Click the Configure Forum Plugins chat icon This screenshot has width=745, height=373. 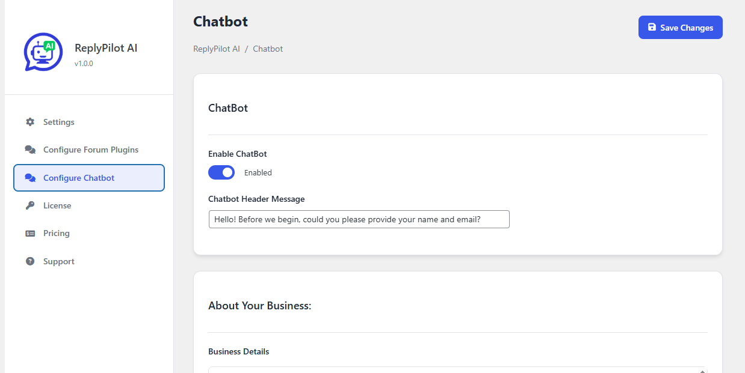[30, 150]
